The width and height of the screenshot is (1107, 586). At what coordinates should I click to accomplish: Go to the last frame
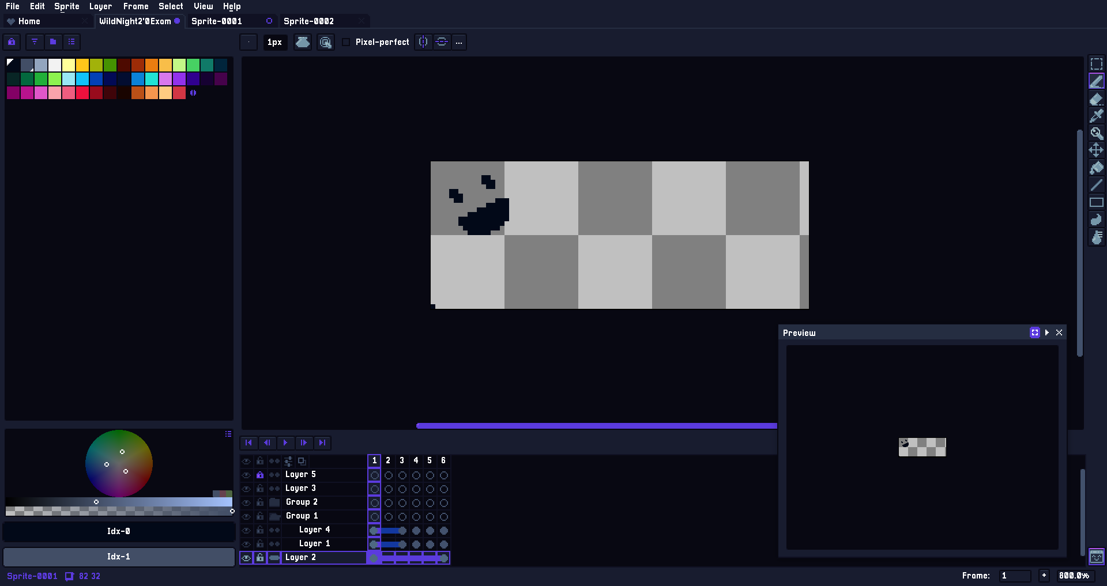[x=322, y=443]
